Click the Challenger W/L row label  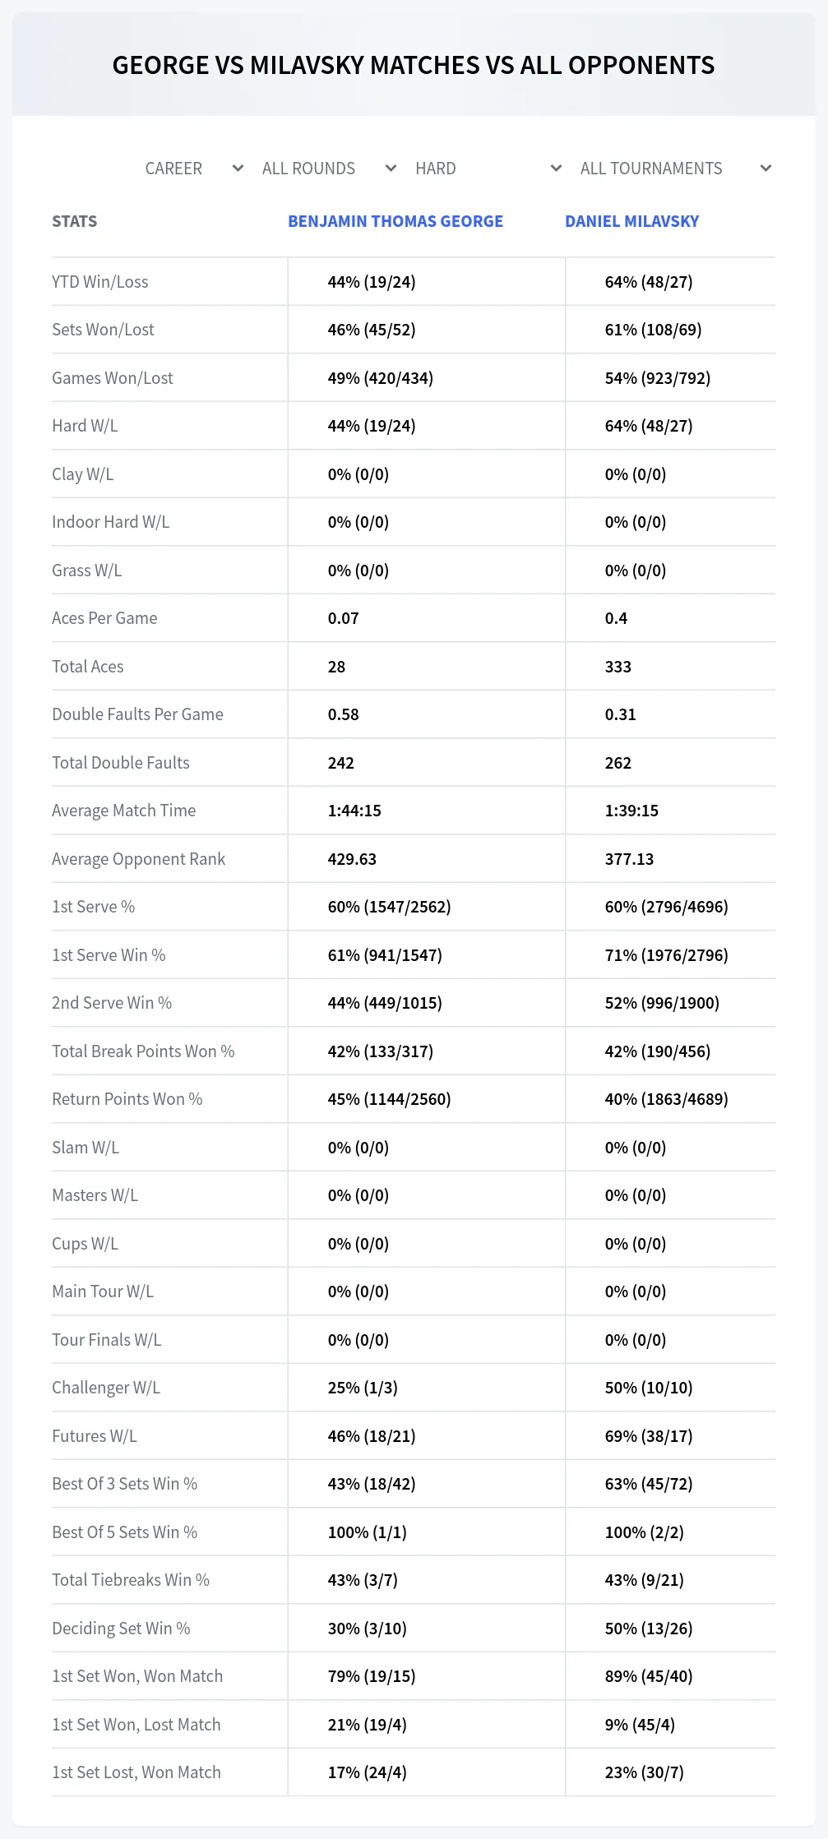(x=106, y=1388)
